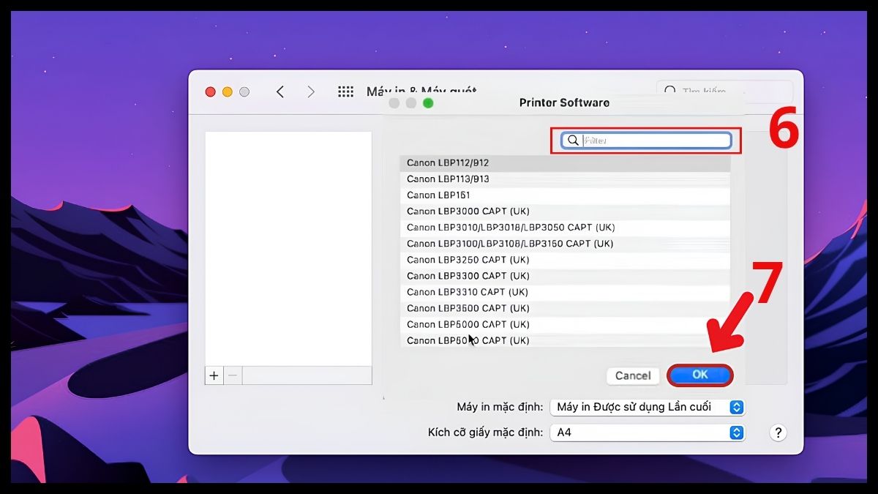Confirm selection with OK button
This screenshot has width=878, height=494.
click(700, 375)
